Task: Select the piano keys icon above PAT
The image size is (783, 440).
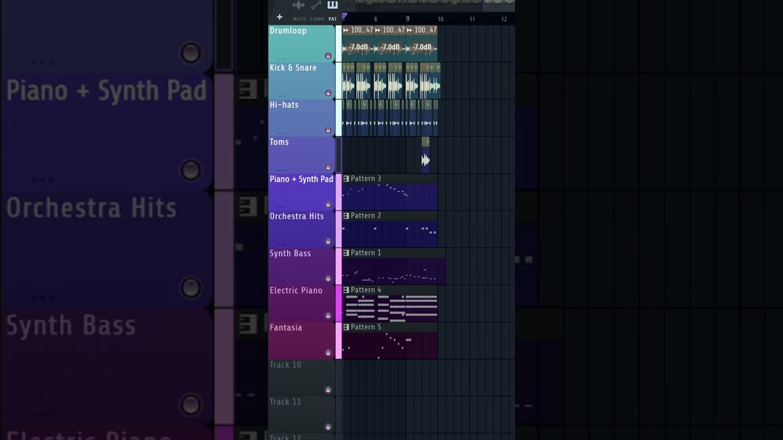Action: pyautogui.click(x=333, y=5)
